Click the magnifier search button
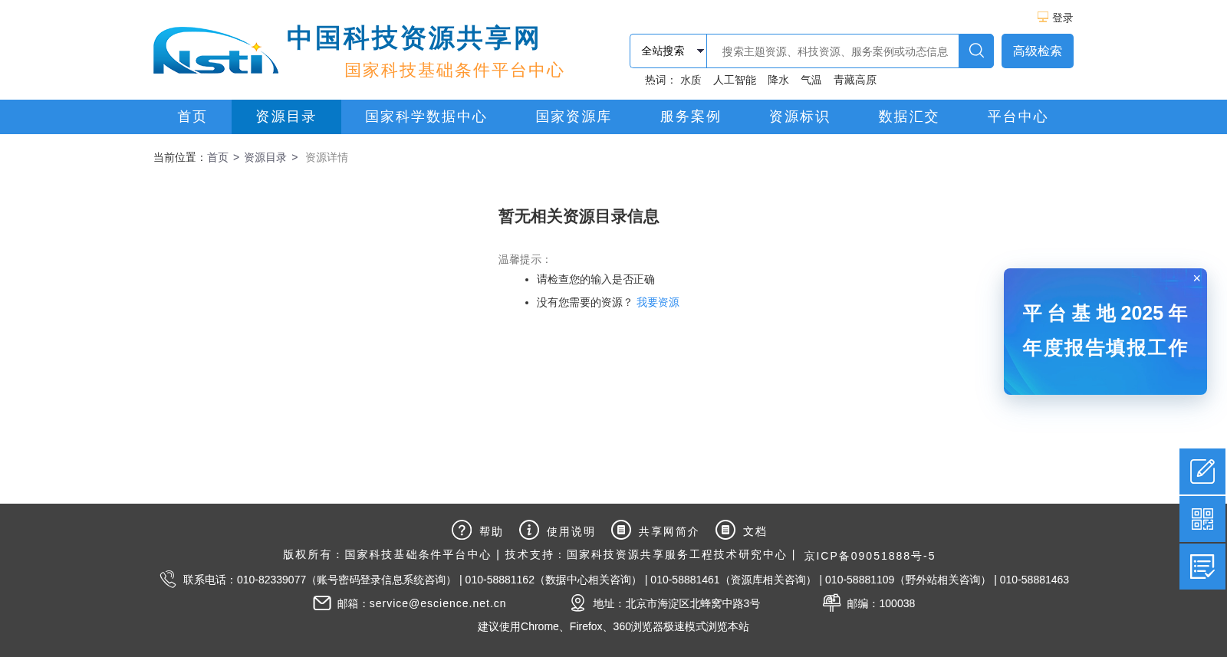 976,51
